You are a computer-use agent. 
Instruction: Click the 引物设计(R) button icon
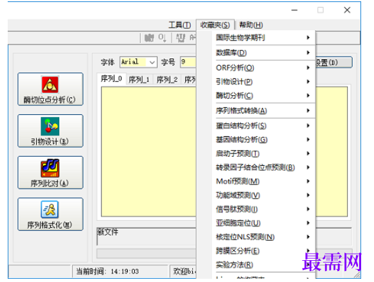50,126
